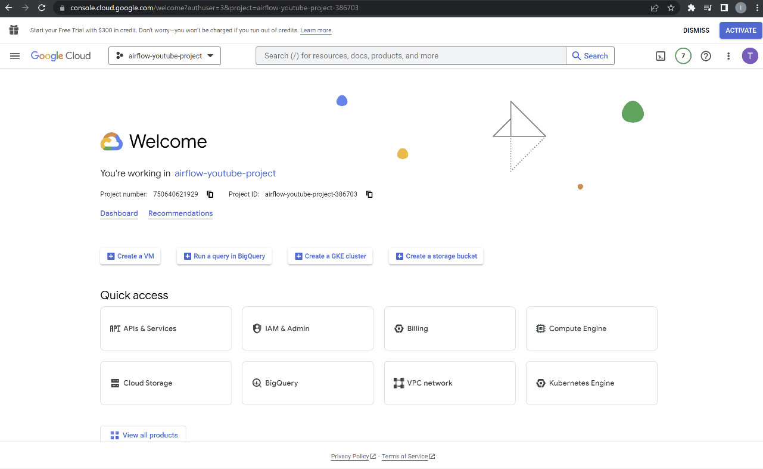Click the Search button
The height and width of the screenshot is (469, 763).
click(x=590, y=56)
